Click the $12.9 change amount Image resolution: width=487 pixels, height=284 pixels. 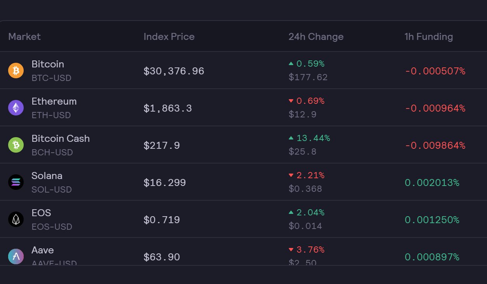pyautogui.click(x=302, y=115)
